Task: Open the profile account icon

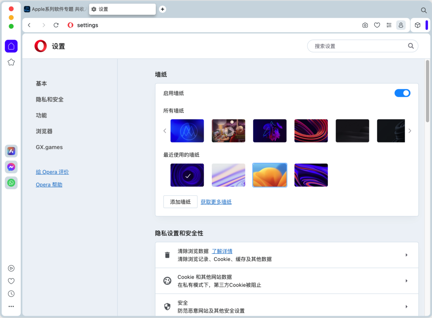Action: 401,25
